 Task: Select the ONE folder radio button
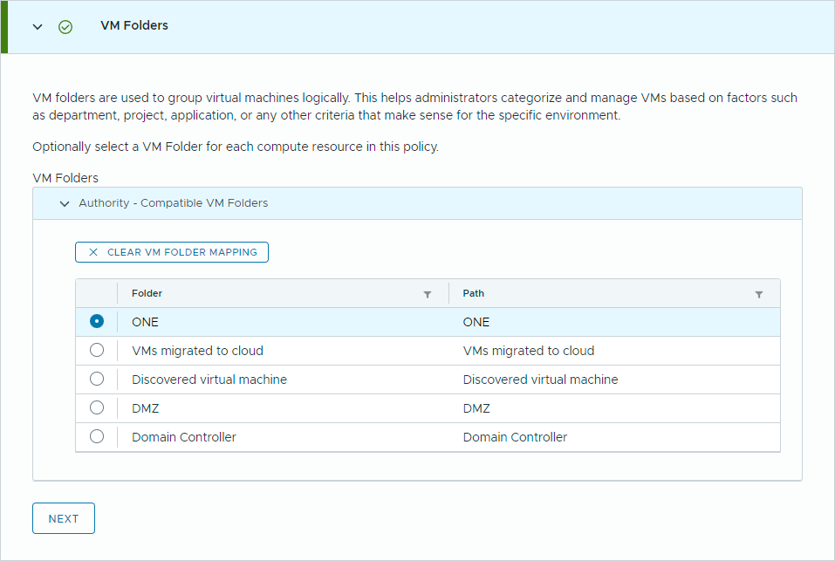pyautogui.click(x=97, y=321)
